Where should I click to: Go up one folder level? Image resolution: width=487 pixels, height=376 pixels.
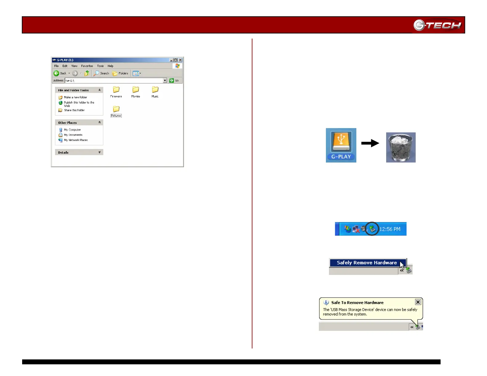87,73
